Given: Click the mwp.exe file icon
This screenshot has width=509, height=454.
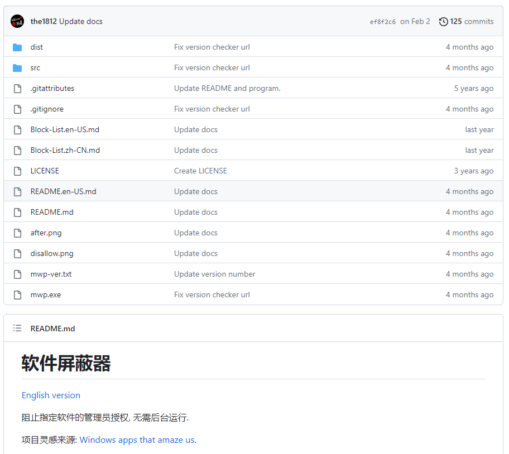Looking at the screenshot, I should (x=17, y=295).
